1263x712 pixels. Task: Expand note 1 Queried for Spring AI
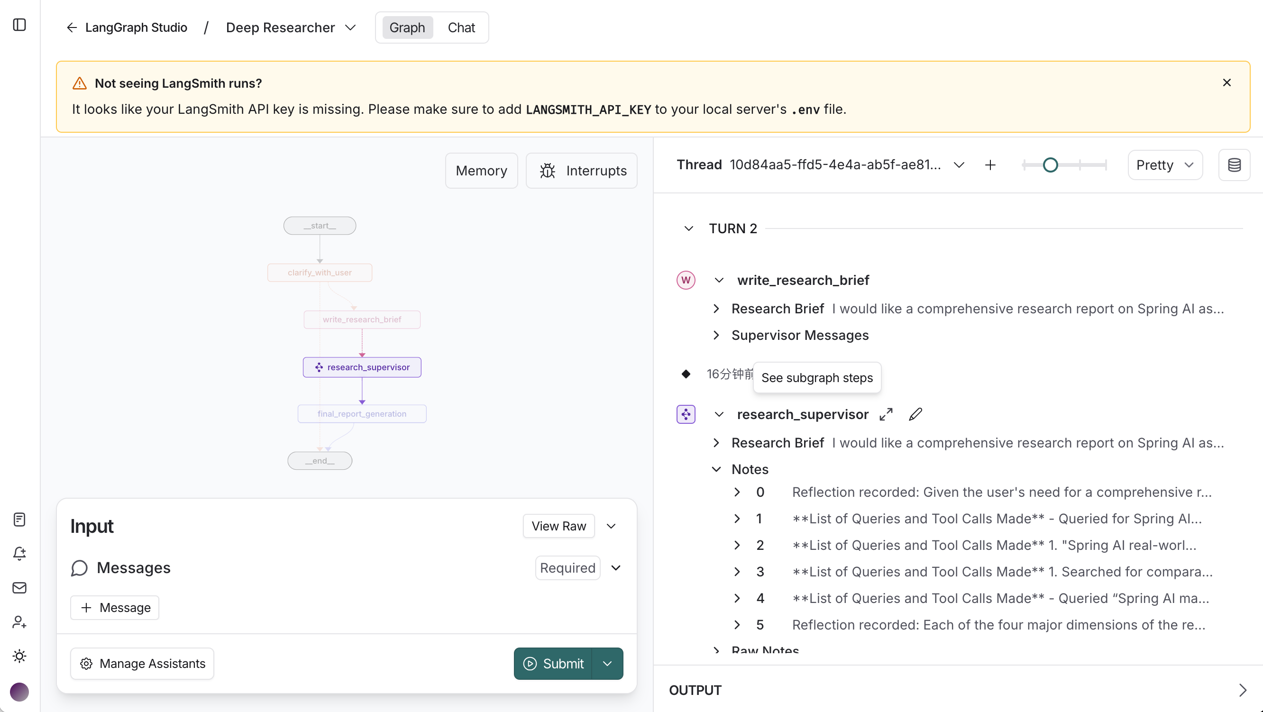737,518
